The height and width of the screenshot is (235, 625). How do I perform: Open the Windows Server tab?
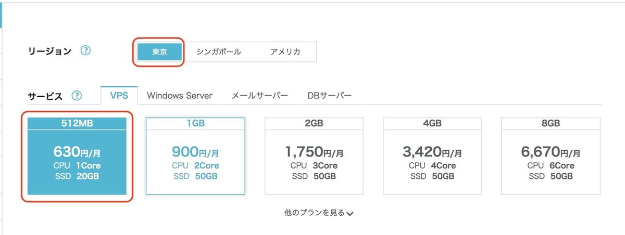(x=180, y=96)
